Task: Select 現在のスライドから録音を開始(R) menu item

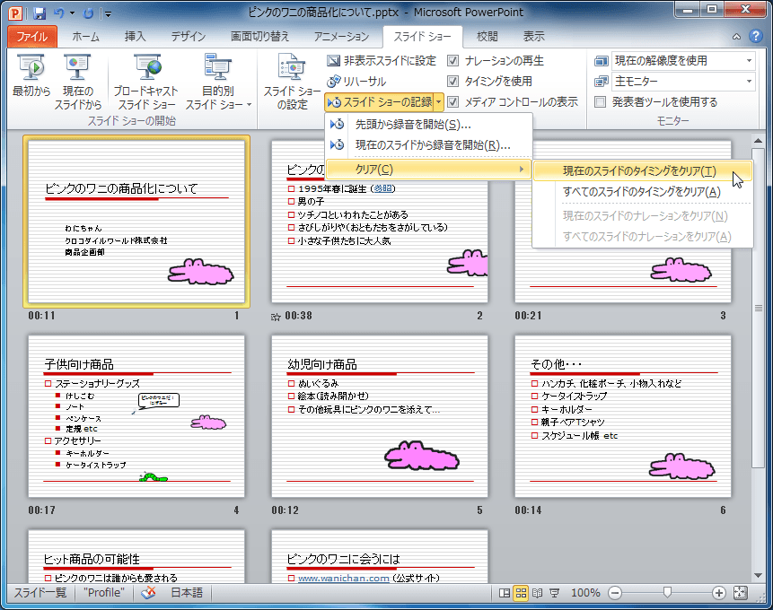Action: (x=428, y=144)
